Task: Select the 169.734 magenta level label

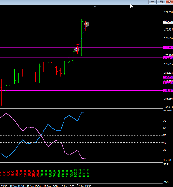Action: pos(168,77)
